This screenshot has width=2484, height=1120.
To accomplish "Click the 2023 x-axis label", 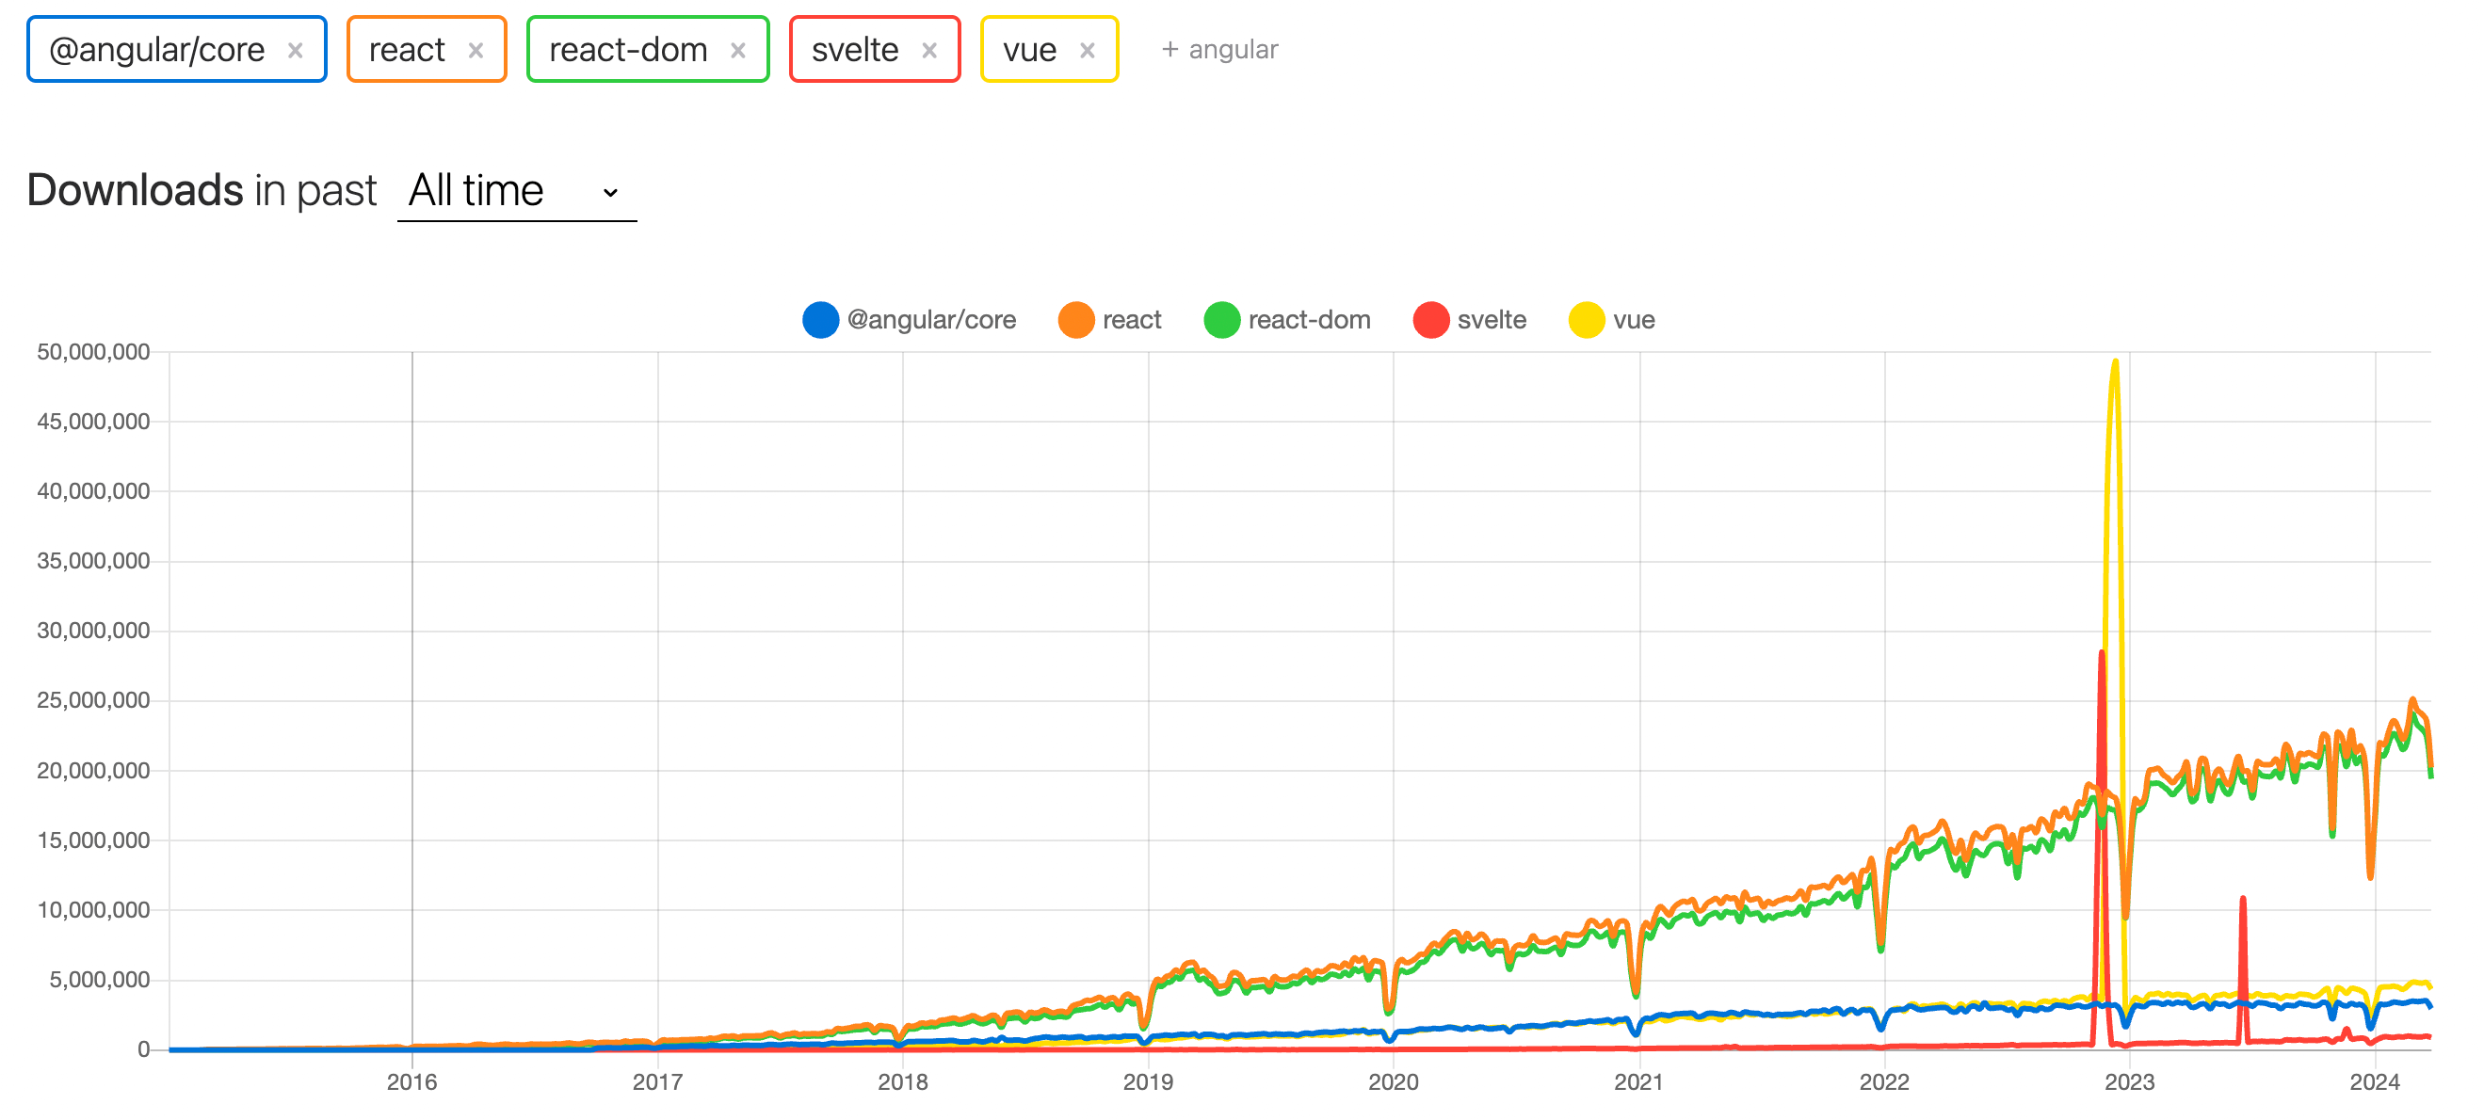I will pyautogui.click(x=2129, y=1082).
